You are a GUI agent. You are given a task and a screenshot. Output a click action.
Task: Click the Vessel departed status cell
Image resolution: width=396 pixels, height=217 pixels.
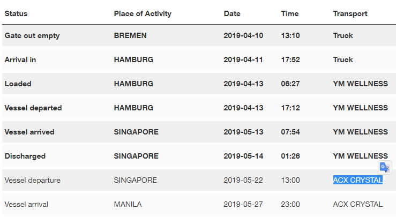click(x=33, y=108)
